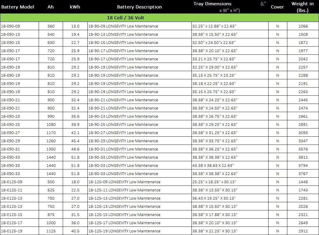Select the Cover column header

(277, 7)
